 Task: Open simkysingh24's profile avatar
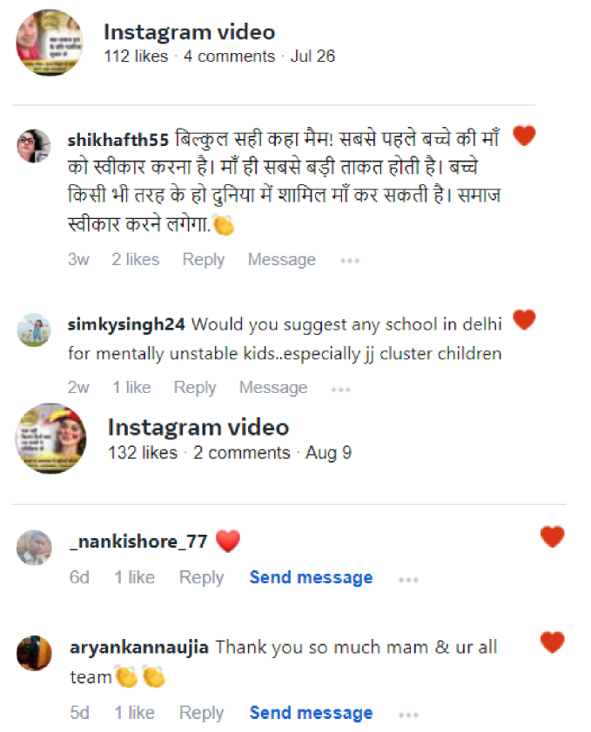coord(33,330)
